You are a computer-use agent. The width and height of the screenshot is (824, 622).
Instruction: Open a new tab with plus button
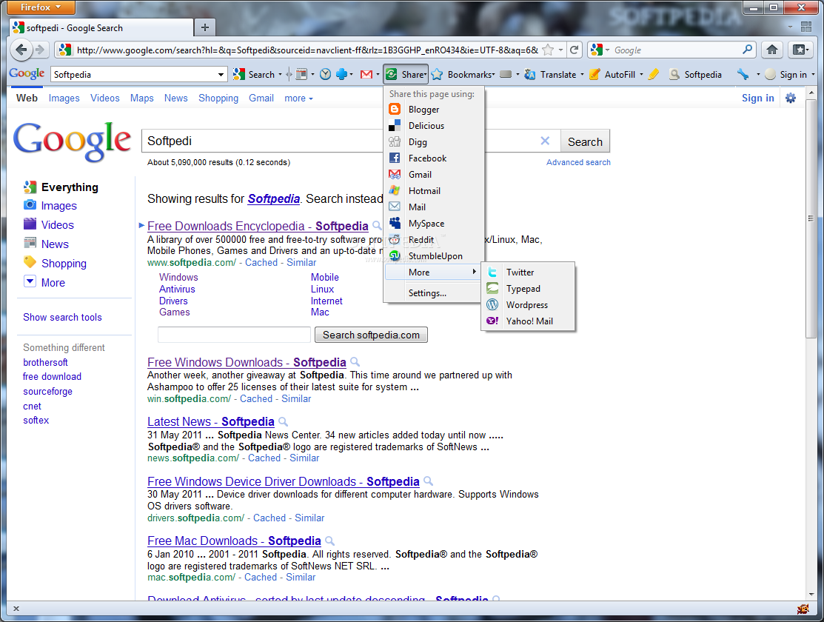(x=205, y=27)
